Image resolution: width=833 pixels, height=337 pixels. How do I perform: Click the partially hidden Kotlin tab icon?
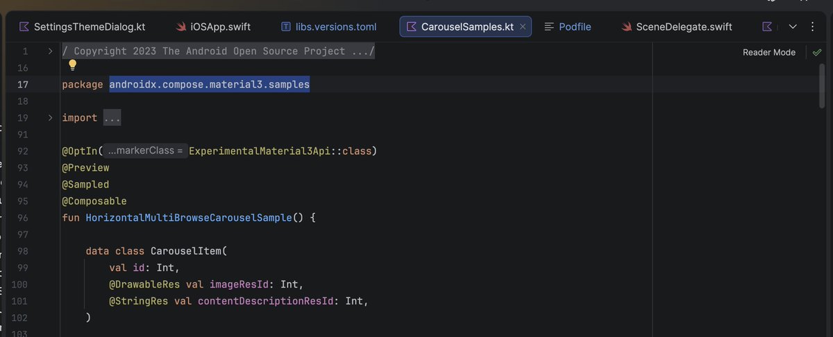tap(767, 27)
